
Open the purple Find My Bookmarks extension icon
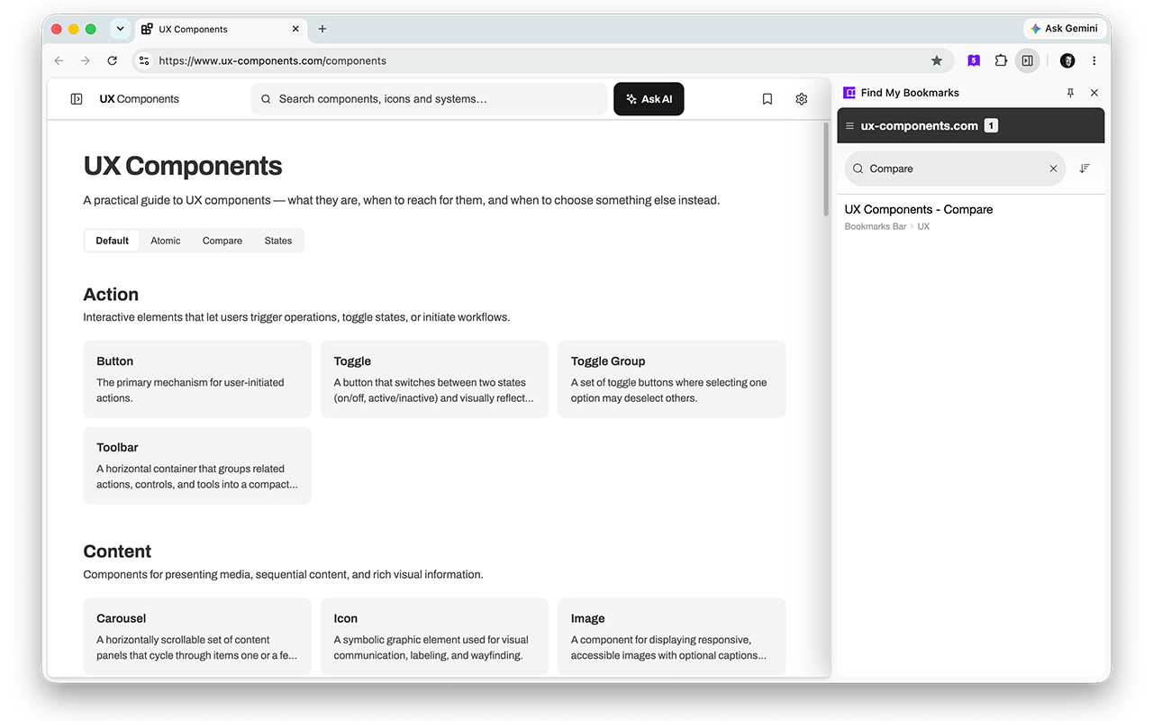pos(974,60)
